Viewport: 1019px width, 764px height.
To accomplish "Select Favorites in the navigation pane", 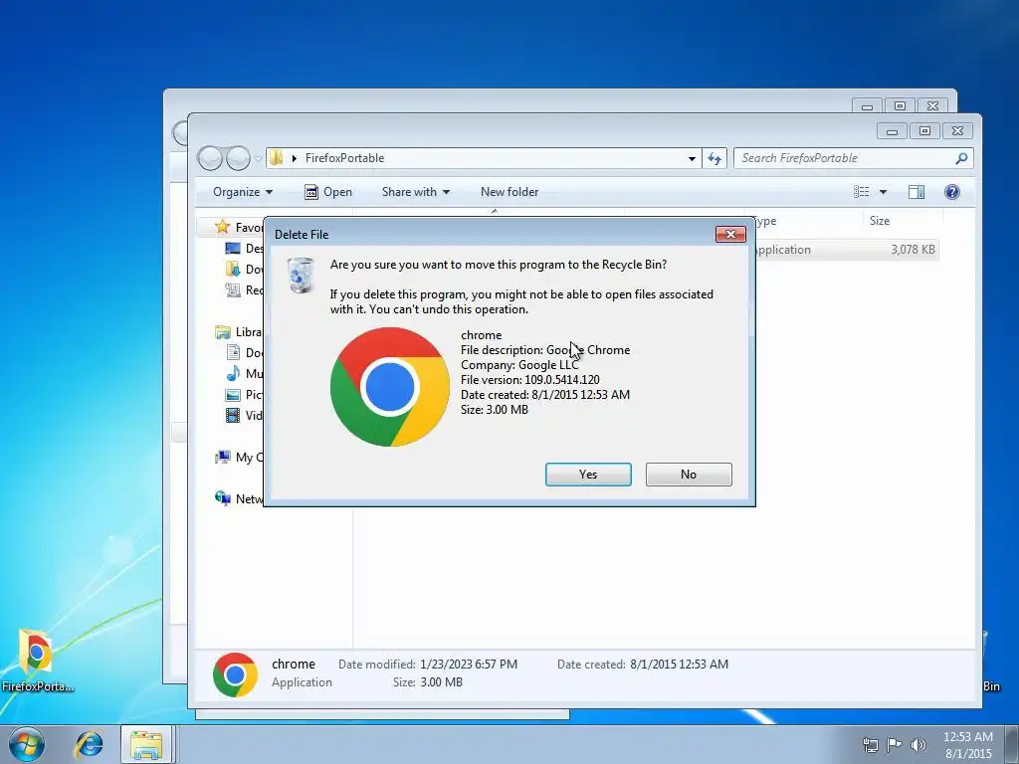I will [x=239, y=227].
